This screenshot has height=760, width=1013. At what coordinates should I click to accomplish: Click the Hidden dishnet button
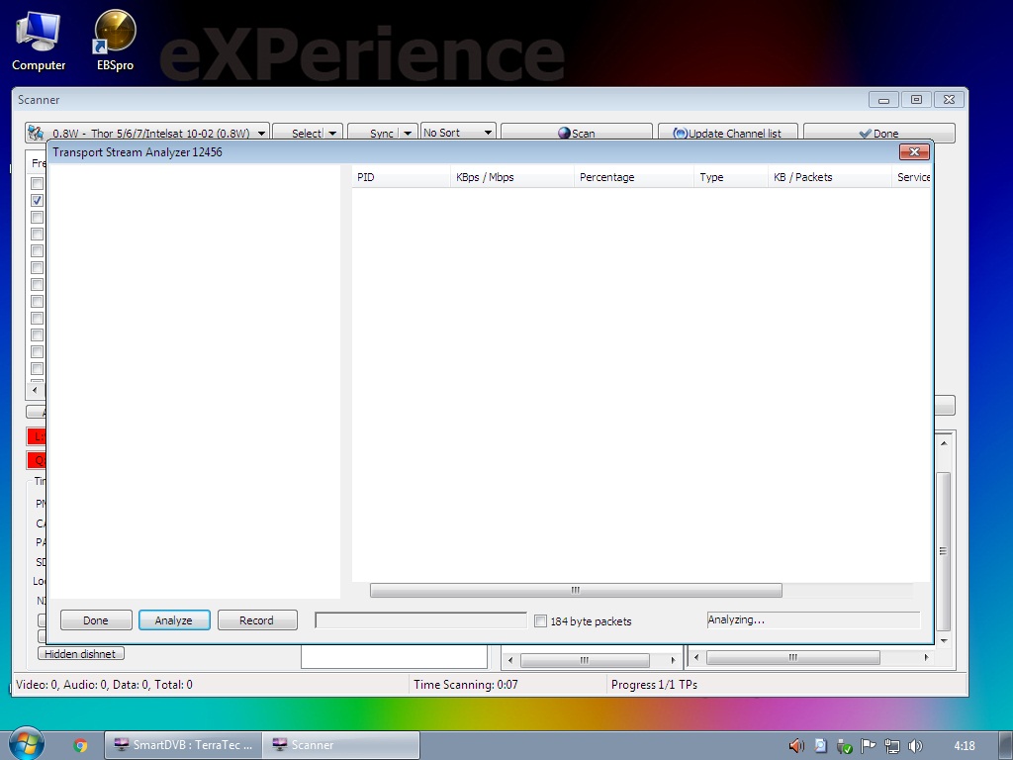[80, 654]
